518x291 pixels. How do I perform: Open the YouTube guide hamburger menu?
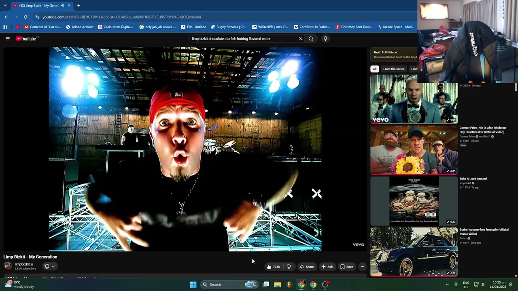click(x=8, y=39)
